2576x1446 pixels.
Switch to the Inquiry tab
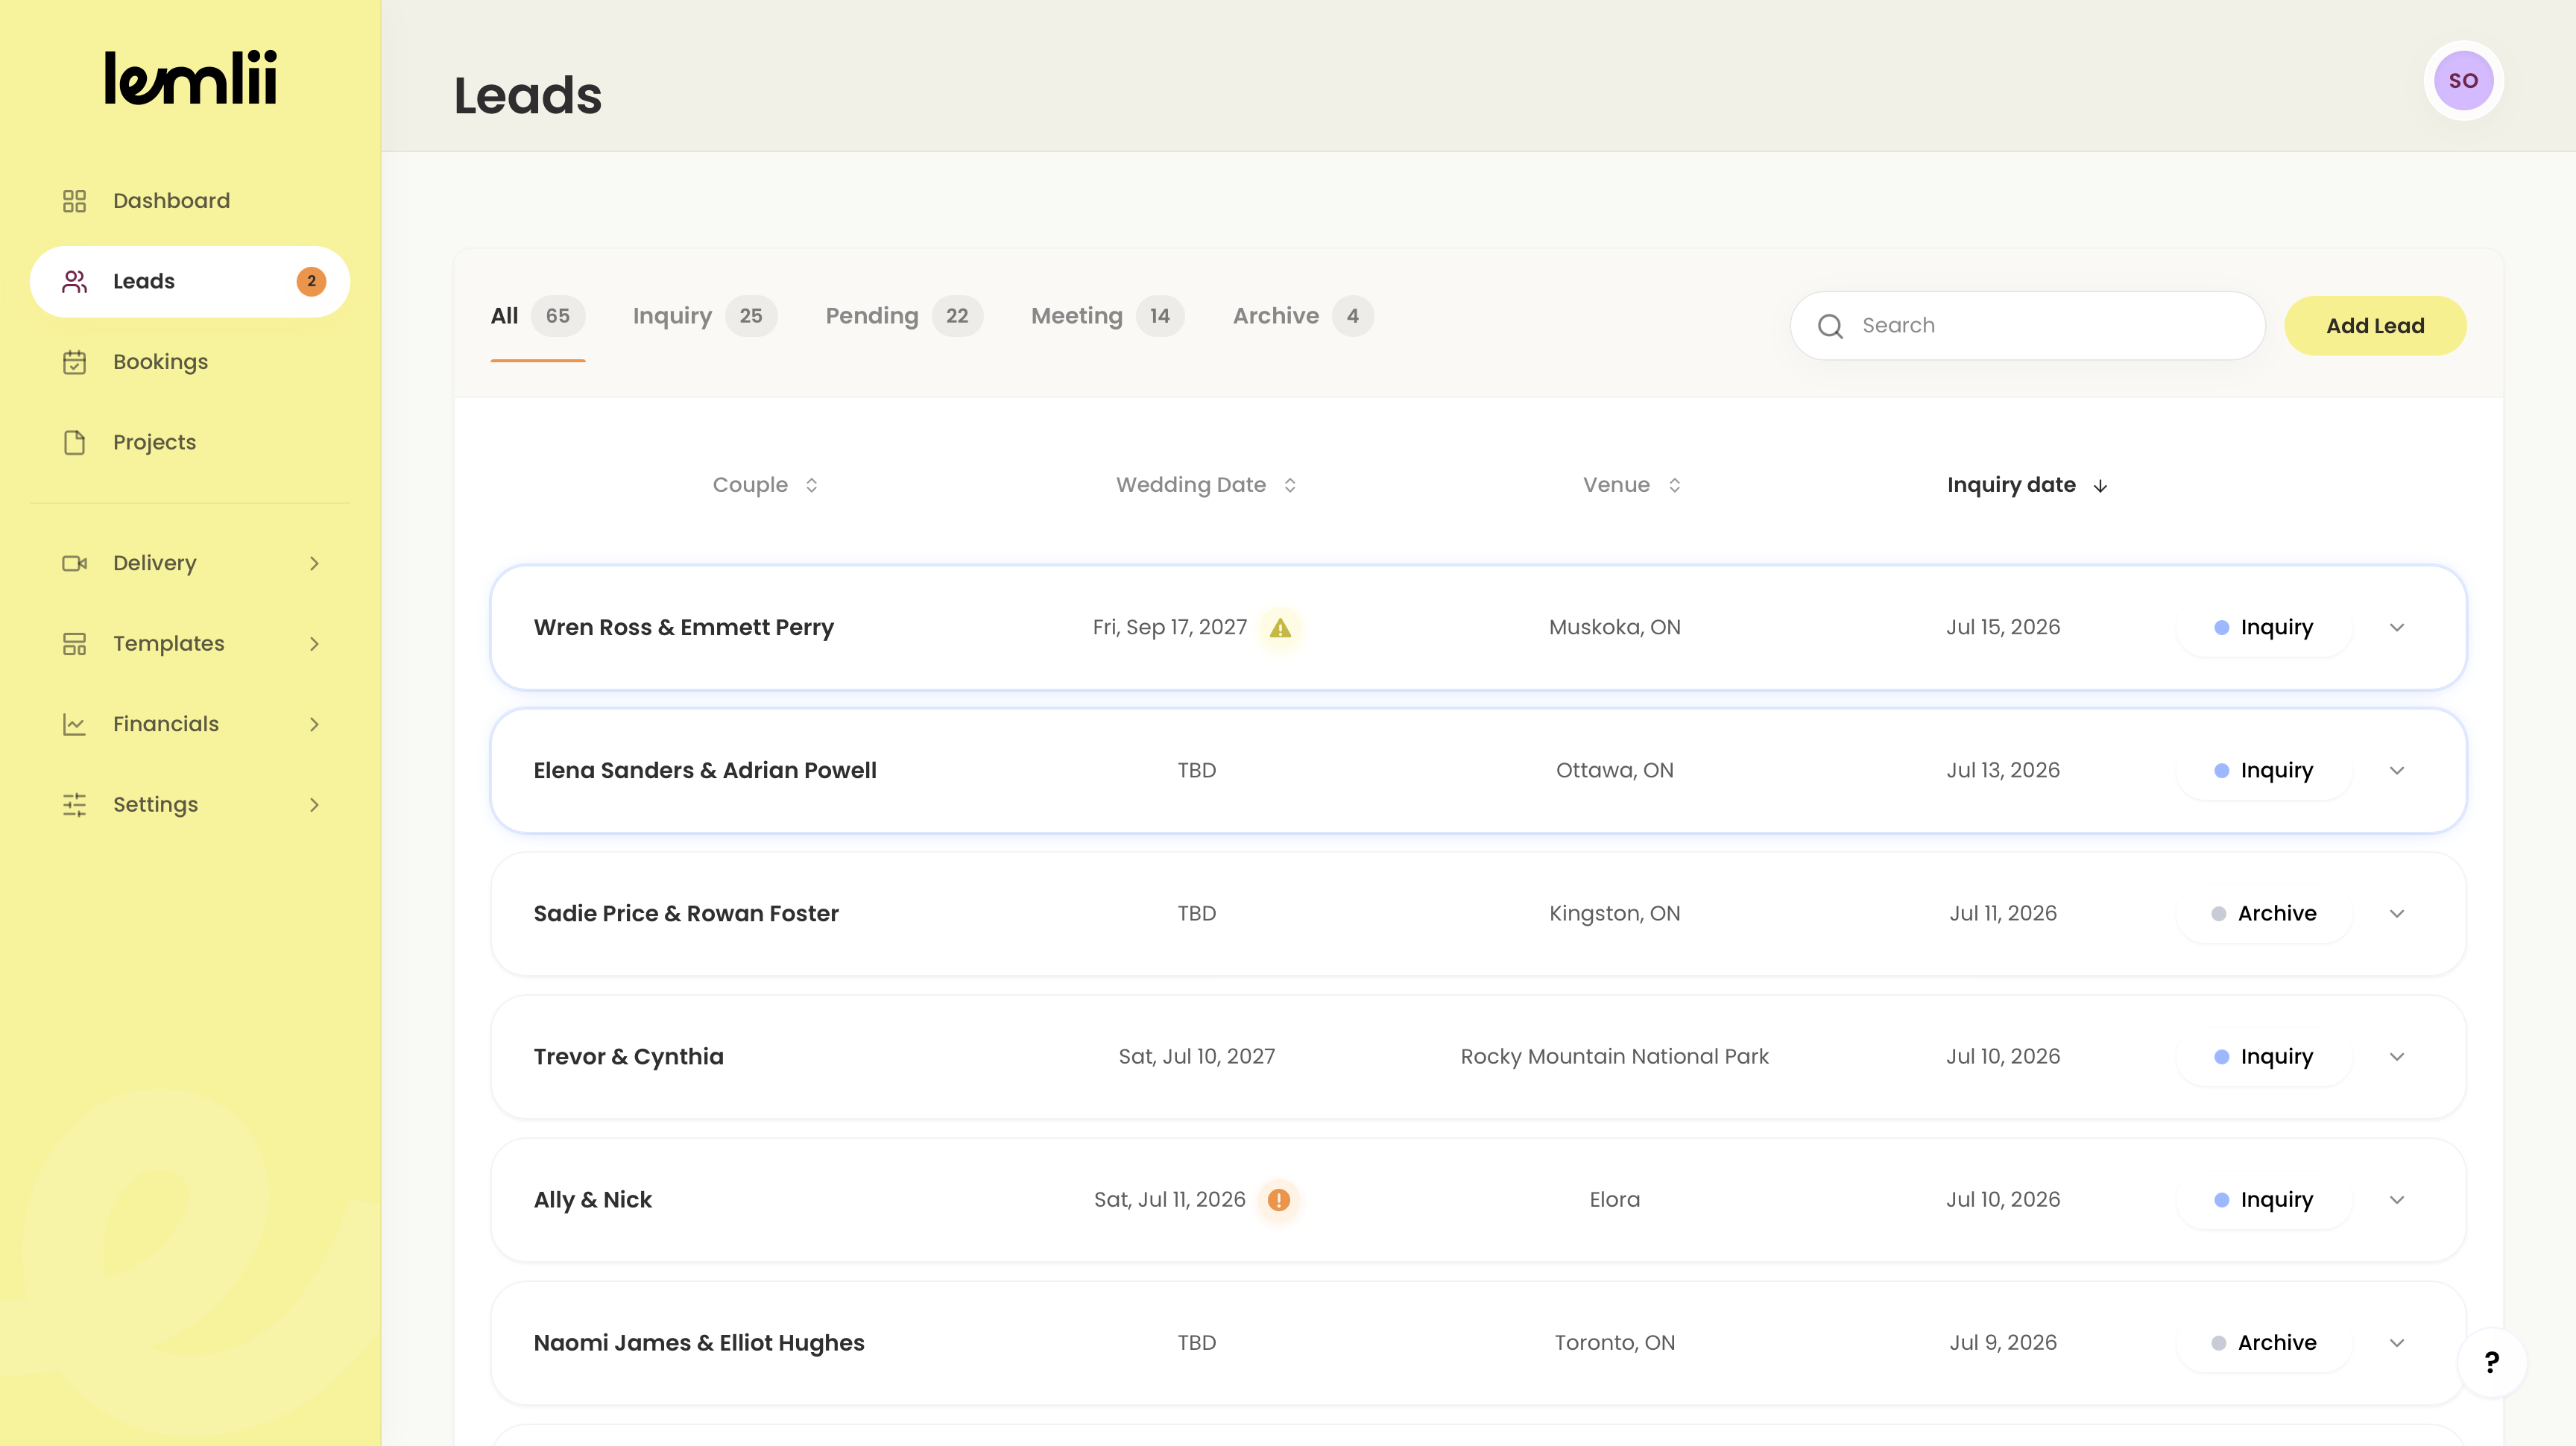[x=705, y=316]
